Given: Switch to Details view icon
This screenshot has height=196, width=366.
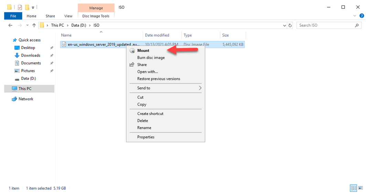Looking at the screenshot, I should coord(353,188).
